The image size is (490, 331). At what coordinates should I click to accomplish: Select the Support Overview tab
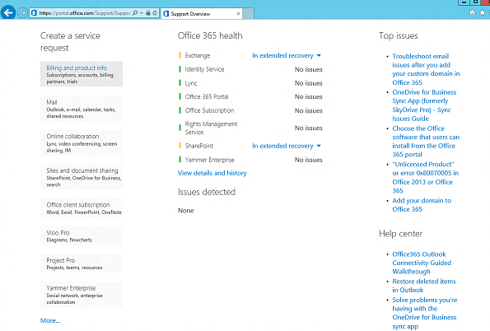[x=202, y=13]
